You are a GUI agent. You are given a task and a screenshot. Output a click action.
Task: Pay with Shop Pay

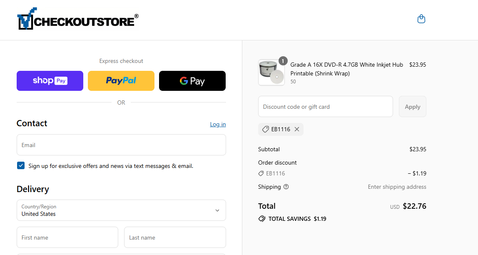click(50, 80)
